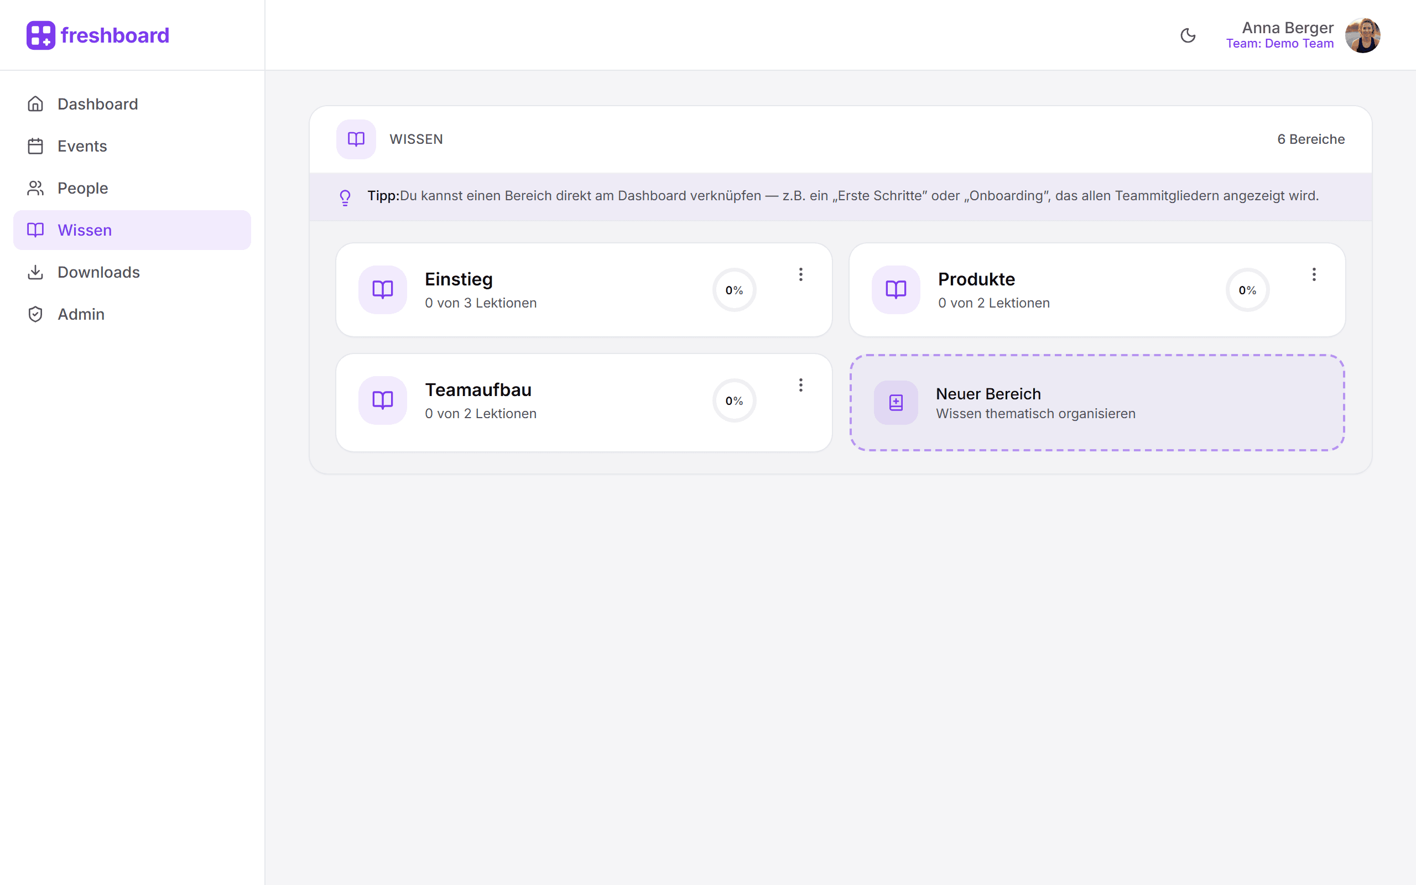Click Wissen thematisch organisieren subtitle

(x=1035, y=414)
